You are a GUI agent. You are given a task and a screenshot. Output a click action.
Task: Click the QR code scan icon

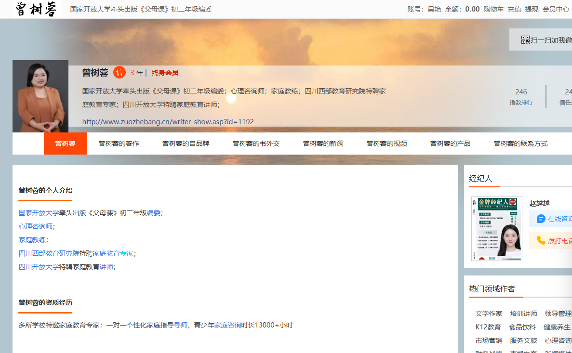525,40
